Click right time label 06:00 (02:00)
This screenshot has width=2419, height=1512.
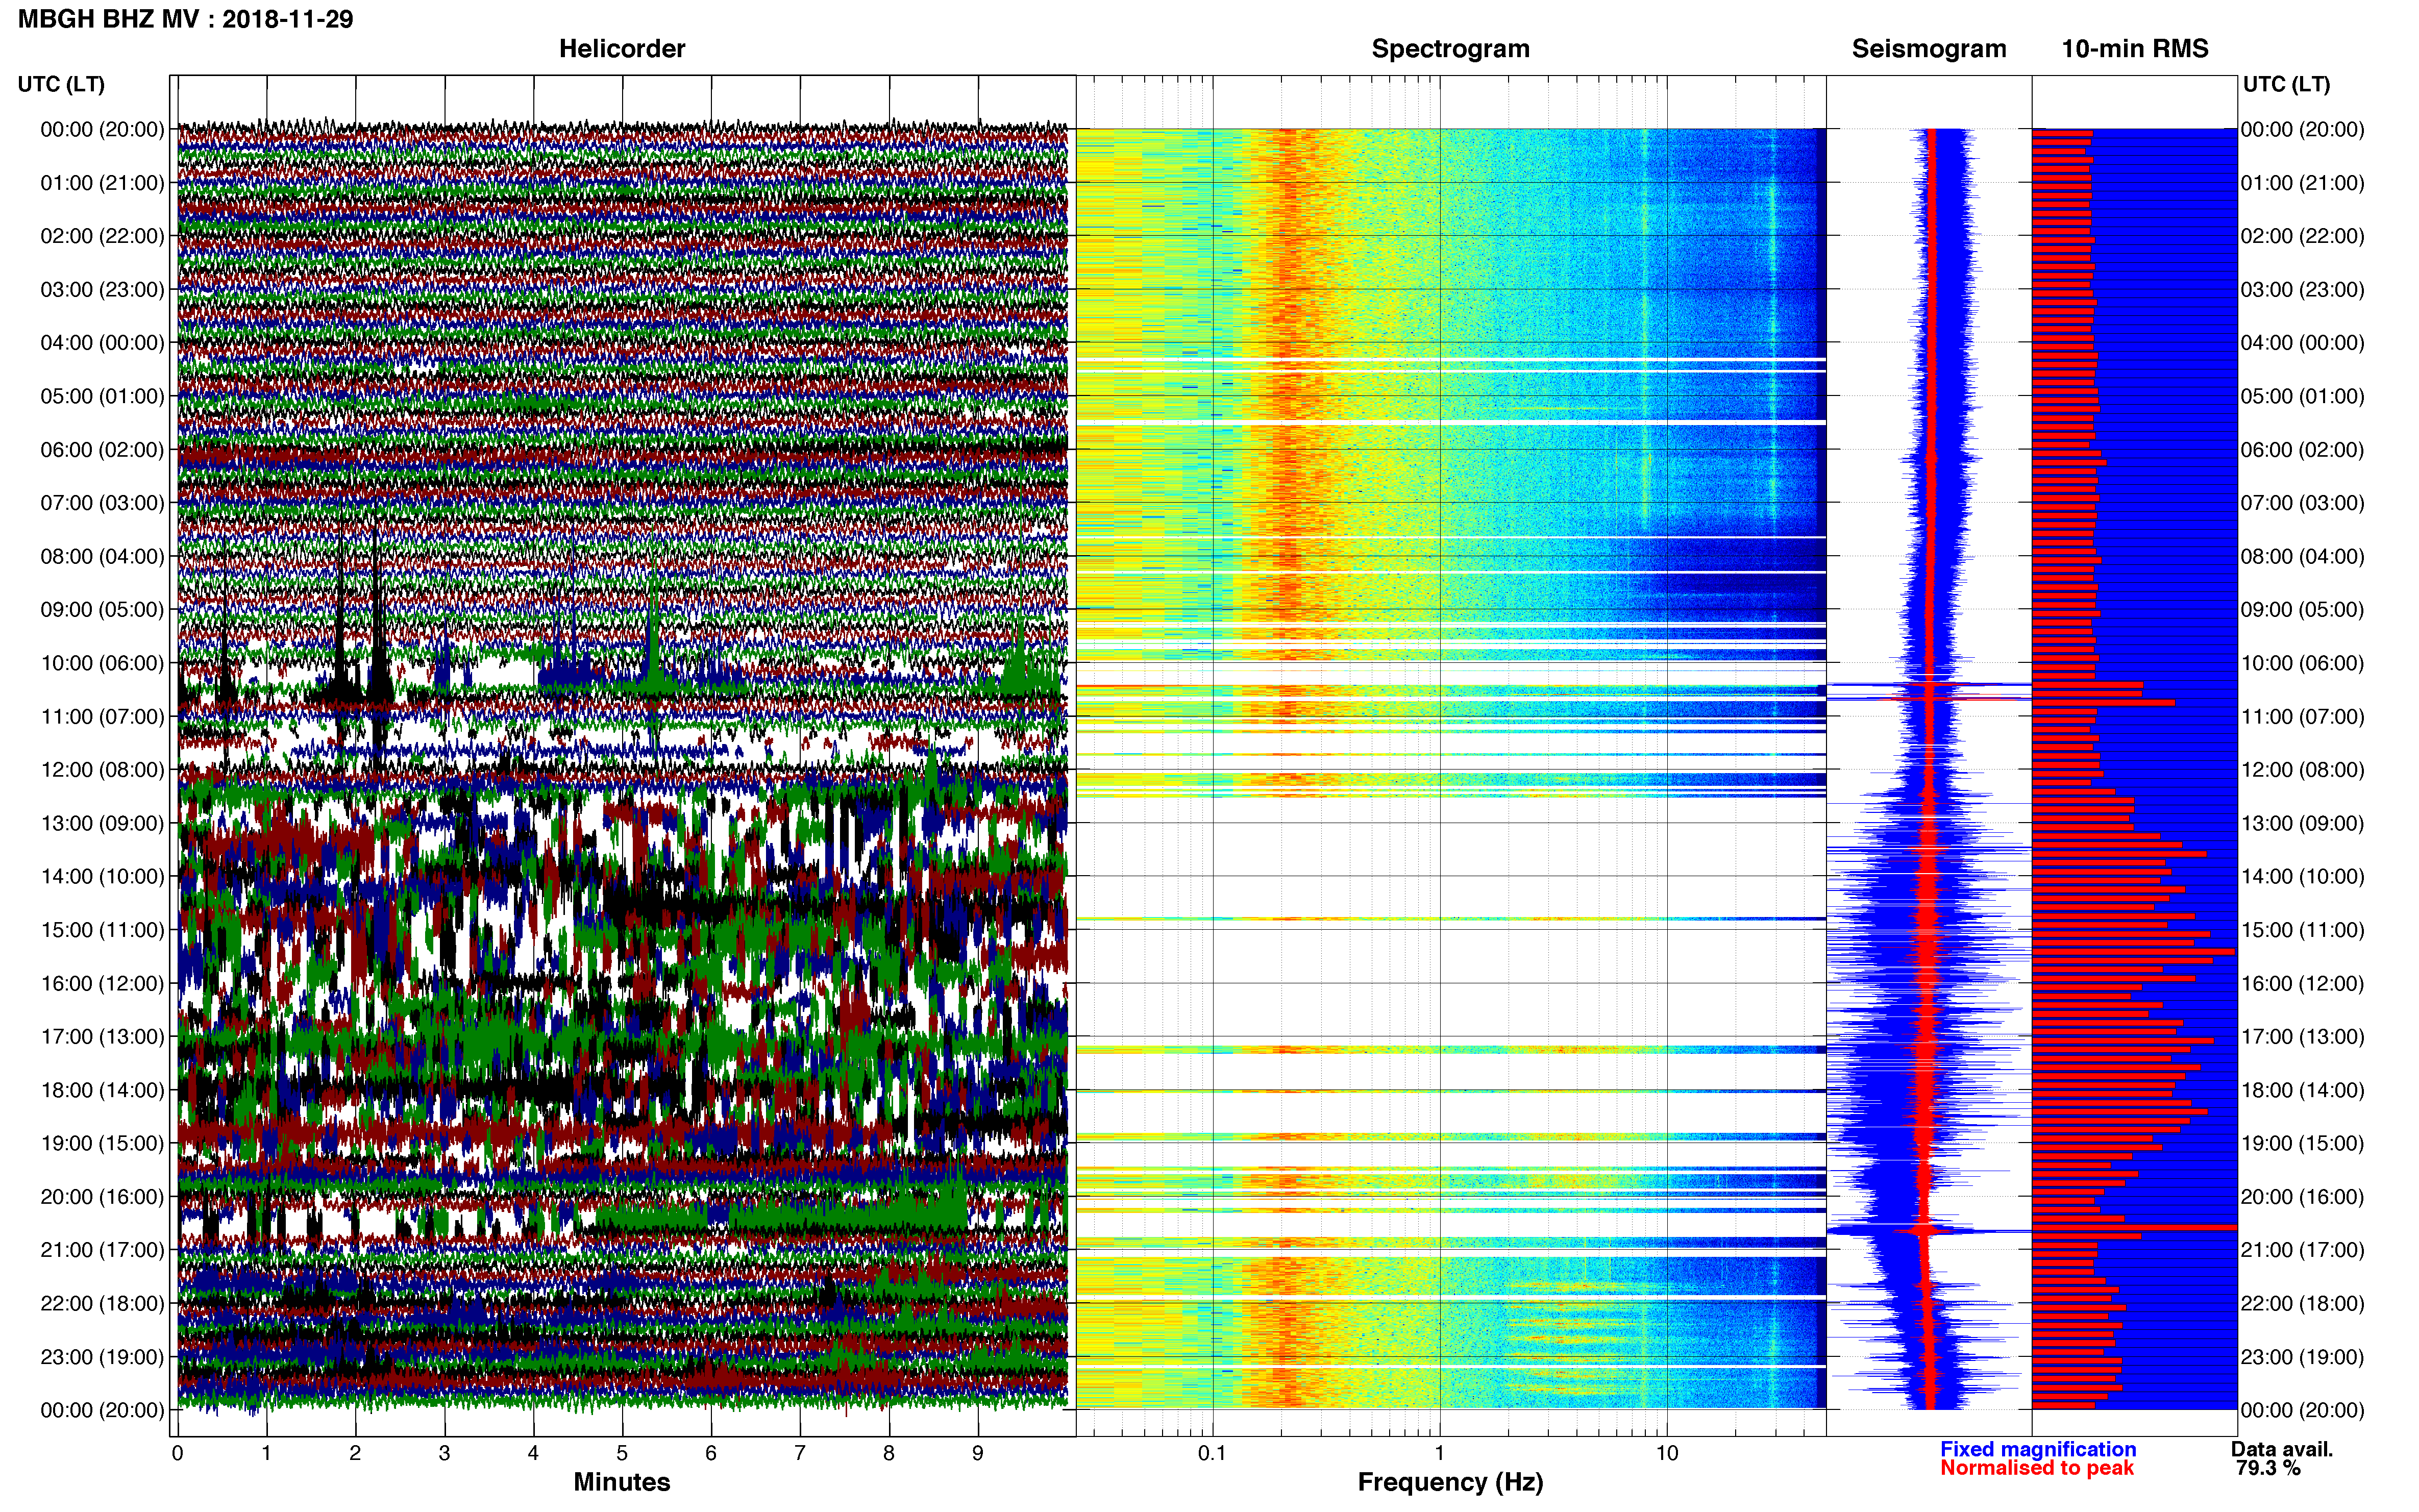(x=2303, y=450)
